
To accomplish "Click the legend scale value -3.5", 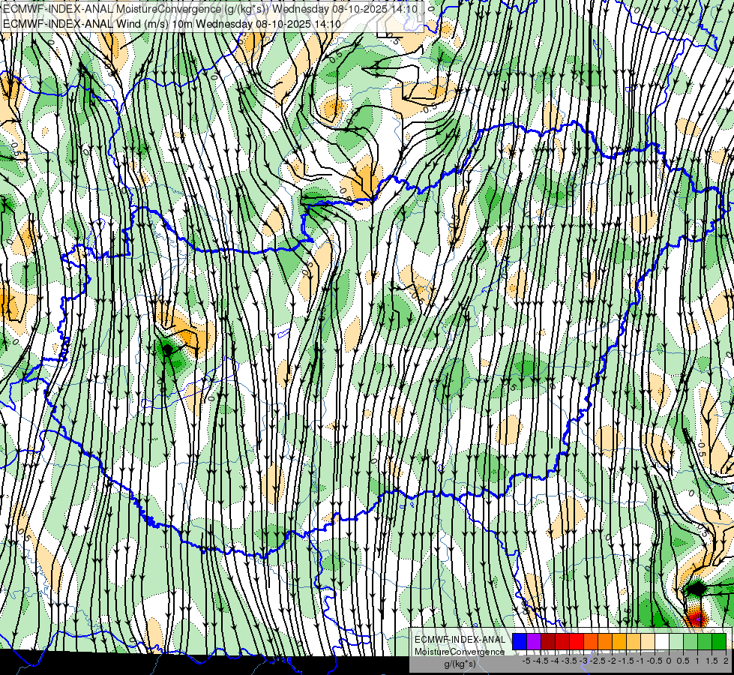I will point(569,661).
